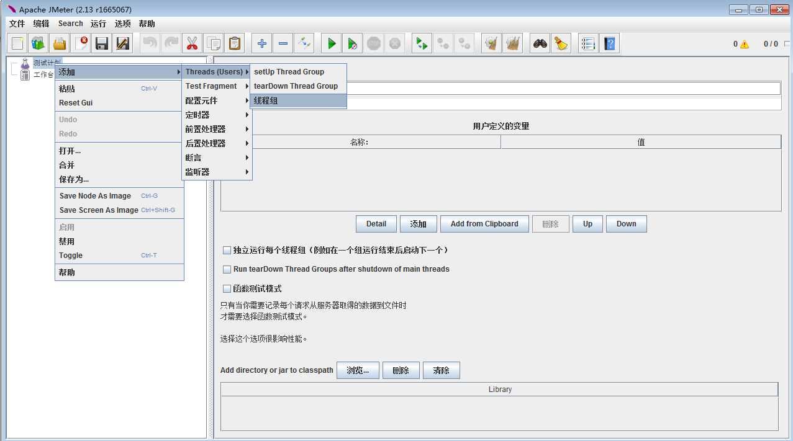Click the Remote Start All icon
Image resolution: width=793 pixels, height=441 pixels.
[422, 43]
